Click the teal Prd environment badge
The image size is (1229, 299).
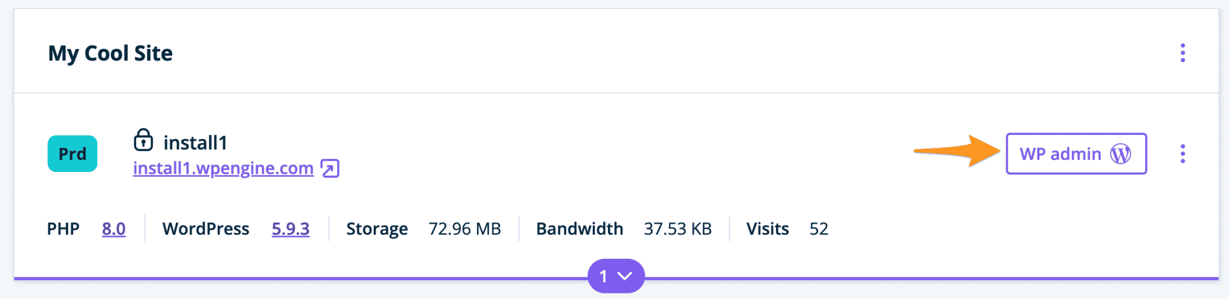click(x=73, y=154)
